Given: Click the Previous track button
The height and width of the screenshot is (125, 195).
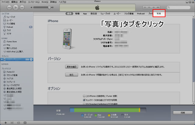Looking at the screenshot, I should [x=9, y=7].
